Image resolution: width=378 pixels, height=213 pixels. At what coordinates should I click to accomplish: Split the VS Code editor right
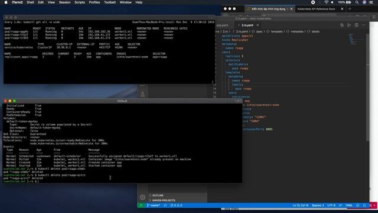(356, 25)
